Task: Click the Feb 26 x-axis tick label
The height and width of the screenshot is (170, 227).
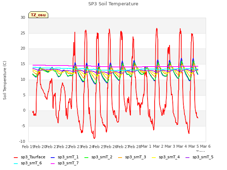Action: [x=111, y=147]
